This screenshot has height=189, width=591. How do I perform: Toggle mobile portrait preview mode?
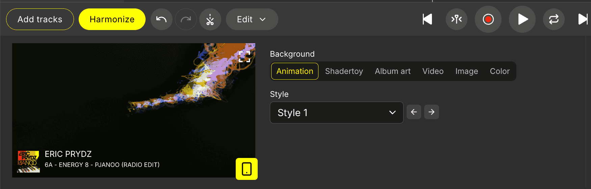pyautogui.click(x=247, y=169)
